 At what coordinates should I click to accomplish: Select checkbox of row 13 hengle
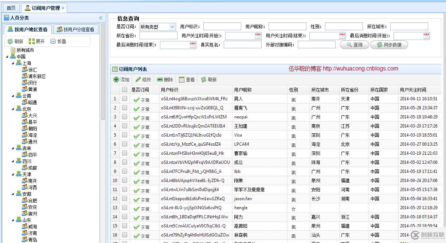point(125,208)
